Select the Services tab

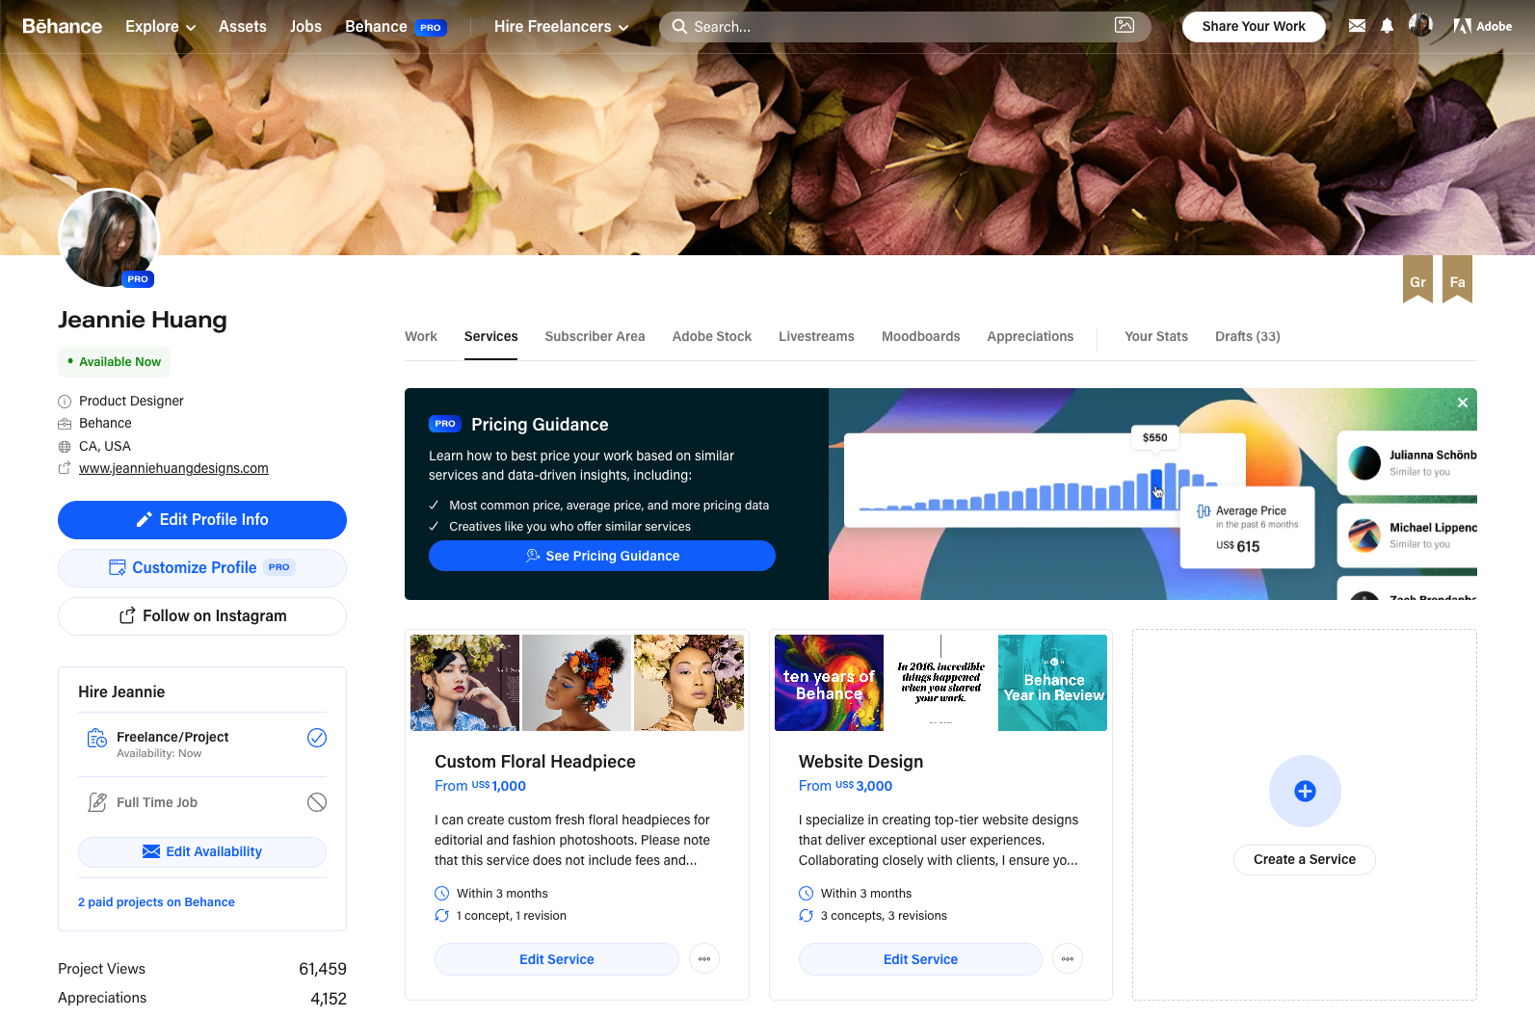pos(490,336)
